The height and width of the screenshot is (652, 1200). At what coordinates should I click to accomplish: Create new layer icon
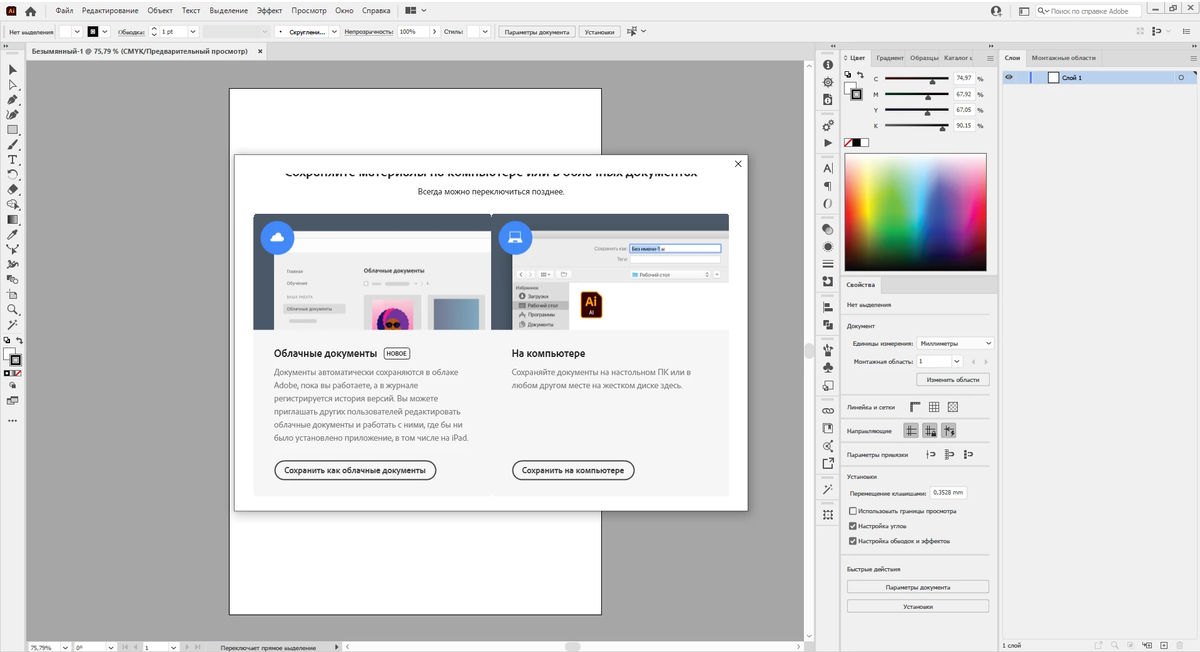(1164, 645)
